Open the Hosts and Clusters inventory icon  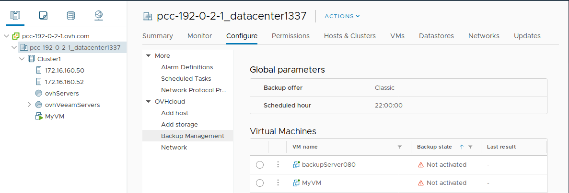click(x=16, y=15)
